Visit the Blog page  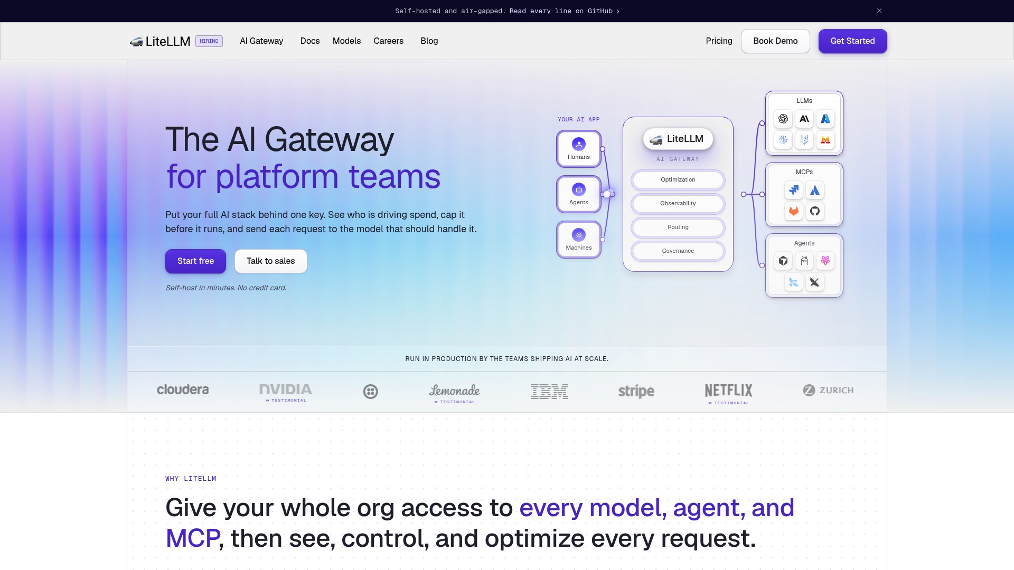point(429,41)
